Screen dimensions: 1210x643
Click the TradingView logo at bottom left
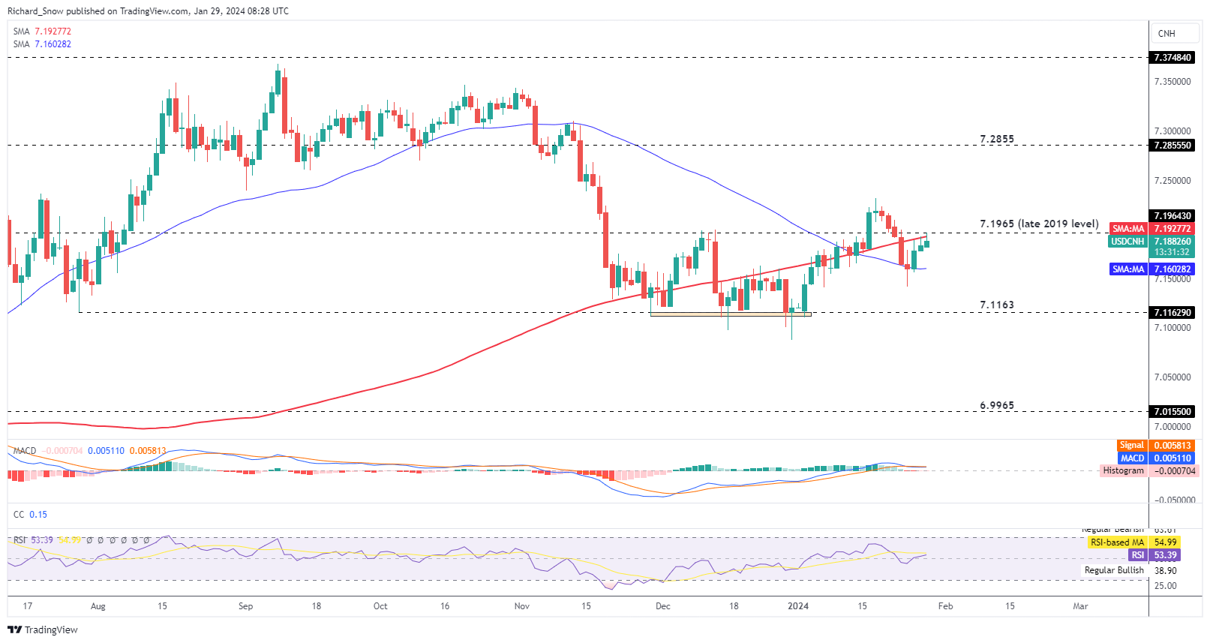43,629
